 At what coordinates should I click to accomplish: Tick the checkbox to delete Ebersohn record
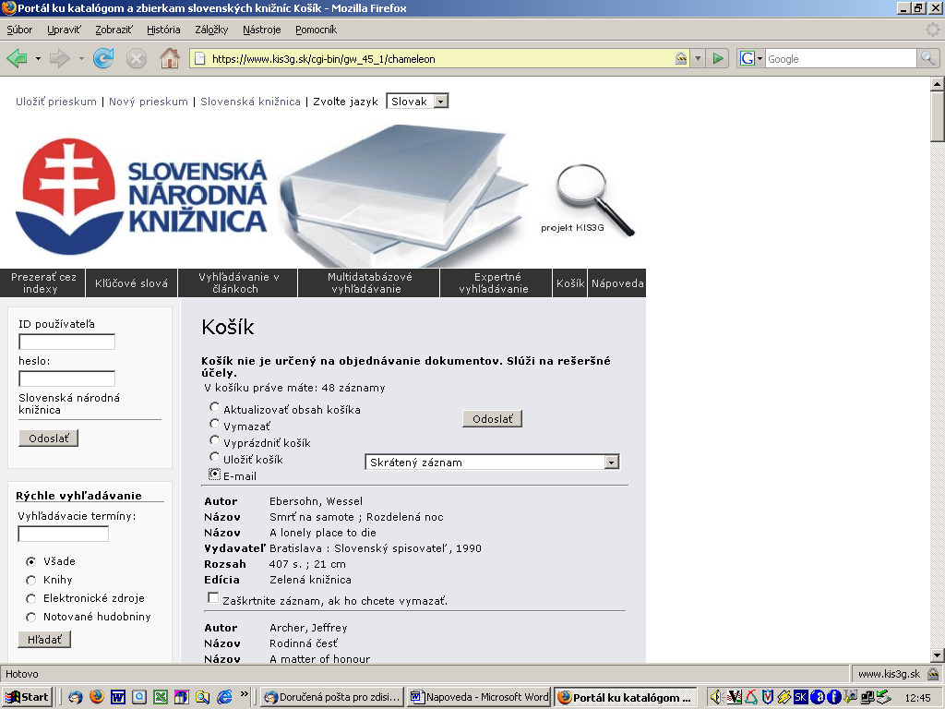pyautogui.click(x=214, y=598)
